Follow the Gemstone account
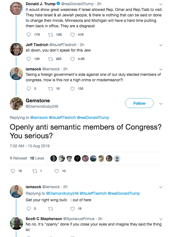The image size is (171, 237). (139, 103)
